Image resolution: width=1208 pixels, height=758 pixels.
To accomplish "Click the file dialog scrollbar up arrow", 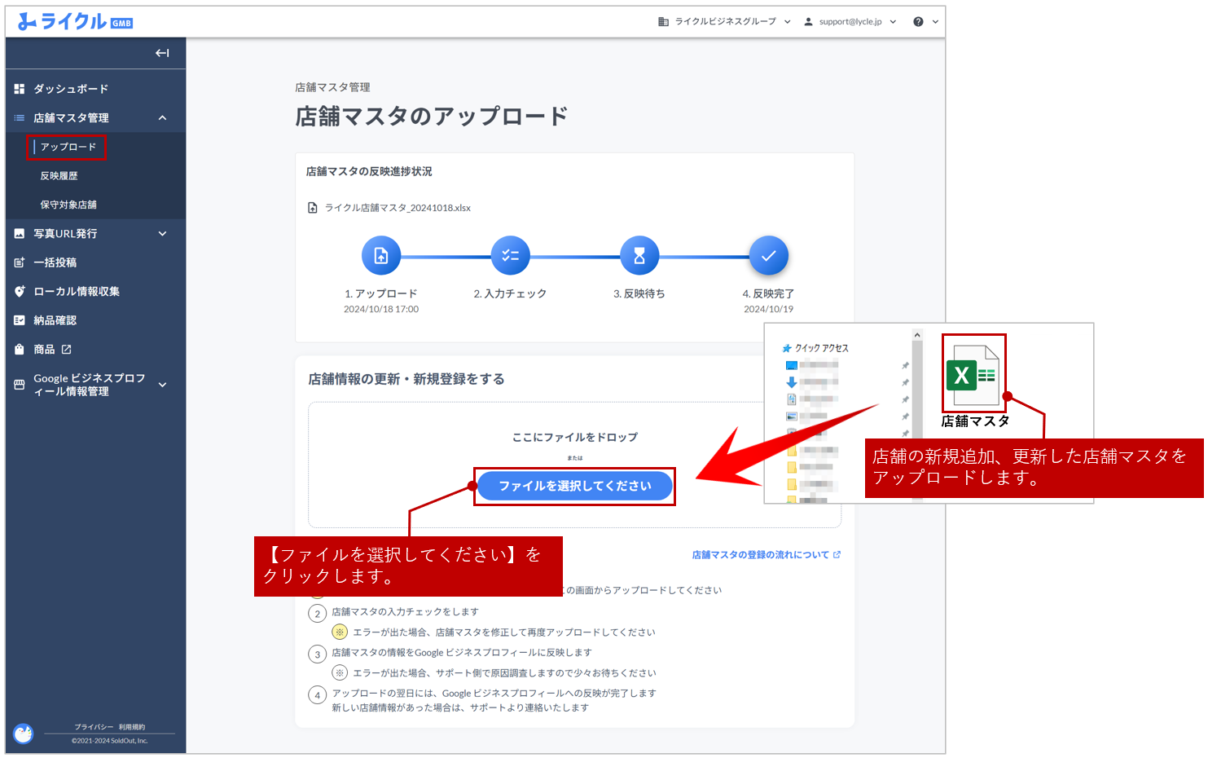I will (917, 335).
